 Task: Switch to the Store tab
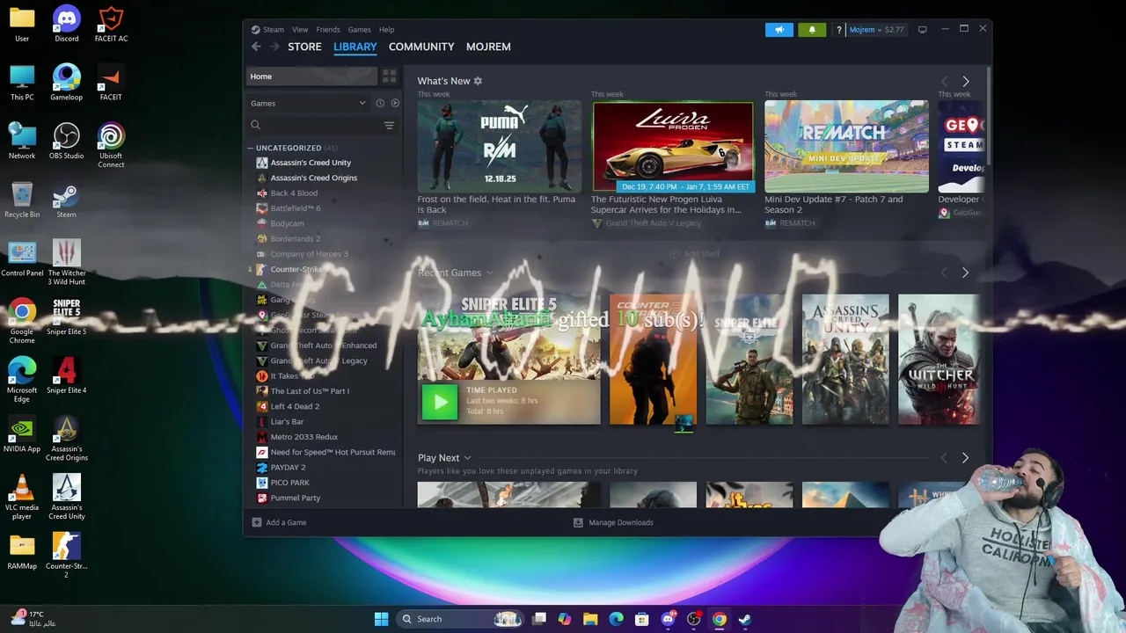[x=304, y=47]
